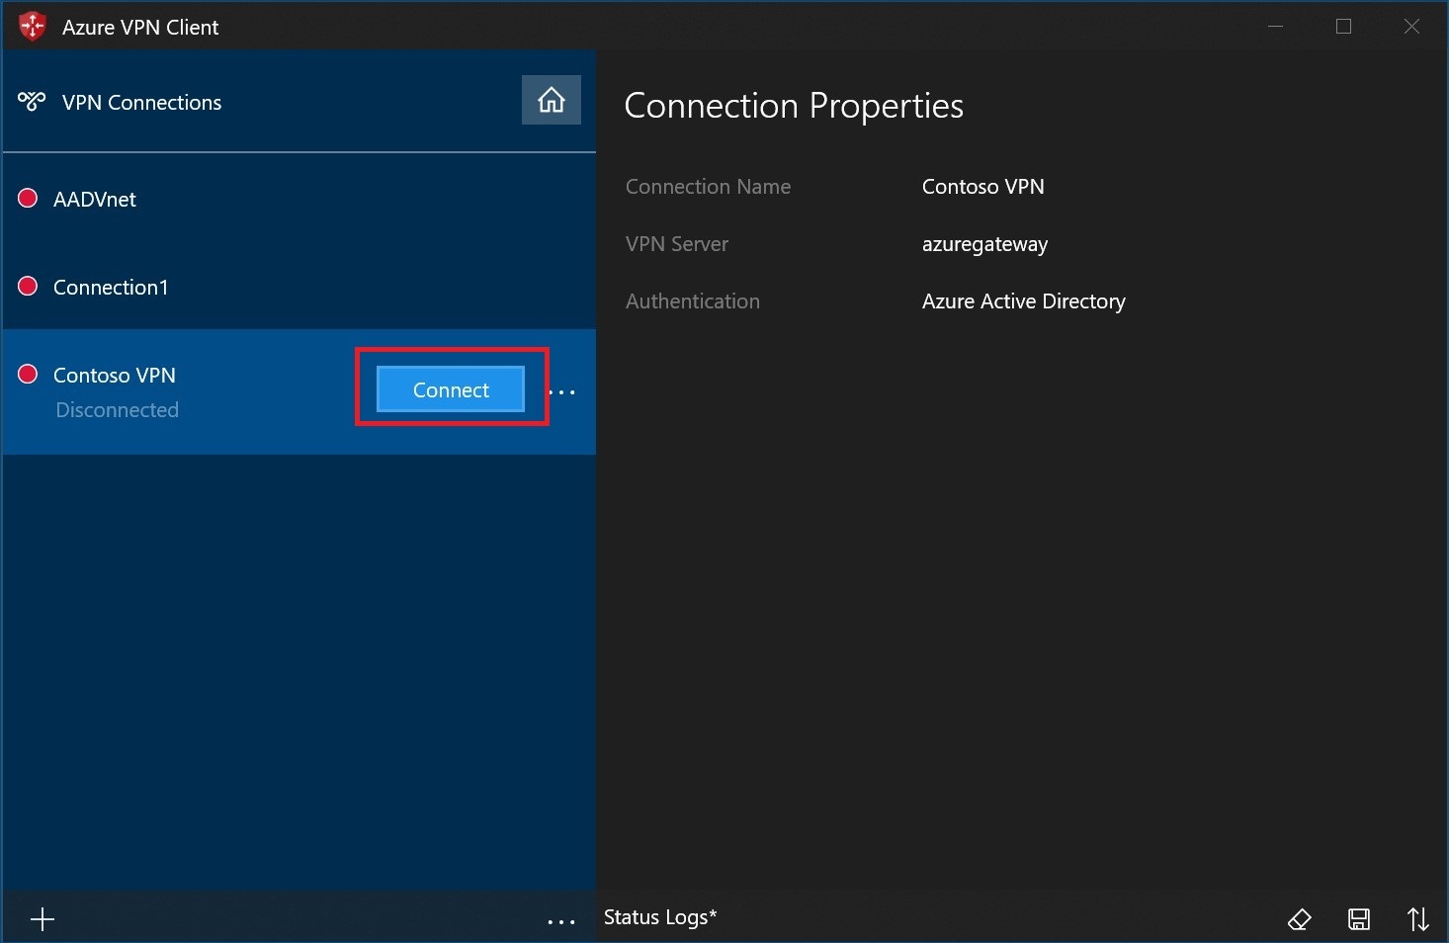Click the VPN Connections heading
The image size is (1449, 943).
tap(141, 103)
